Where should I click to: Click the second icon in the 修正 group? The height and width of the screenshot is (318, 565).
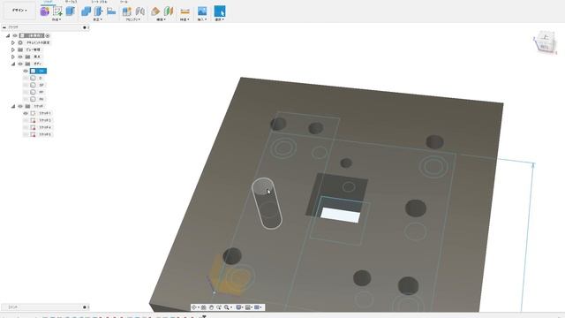pos(98,11)
